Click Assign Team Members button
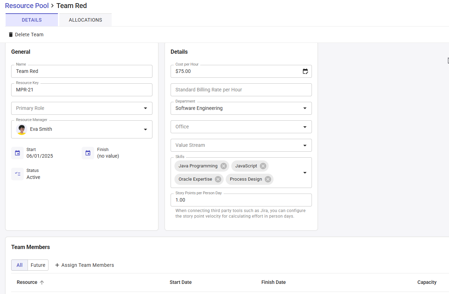The width and height of the screenshot is (449, 294). [84, 265]
